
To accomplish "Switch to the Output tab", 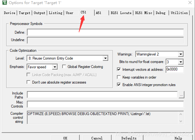I will (39, 13).
